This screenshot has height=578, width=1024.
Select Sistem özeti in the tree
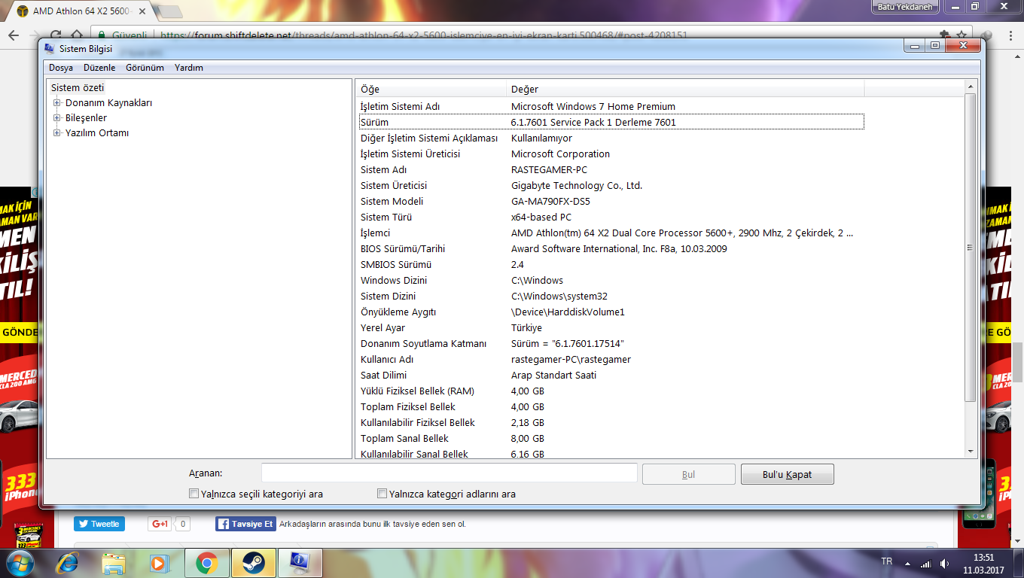coord(78,88)
